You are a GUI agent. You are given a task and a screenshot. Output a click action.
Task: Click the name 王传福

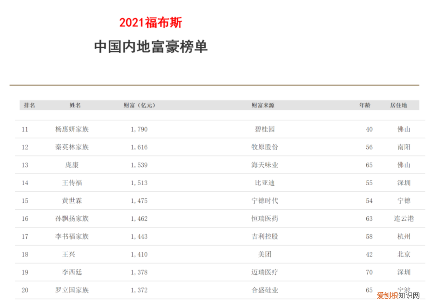pos(75,183)
